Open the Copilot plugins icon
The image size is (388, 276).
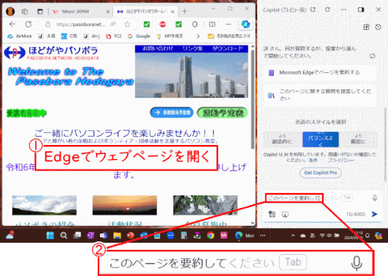click(x=366, y=27)
